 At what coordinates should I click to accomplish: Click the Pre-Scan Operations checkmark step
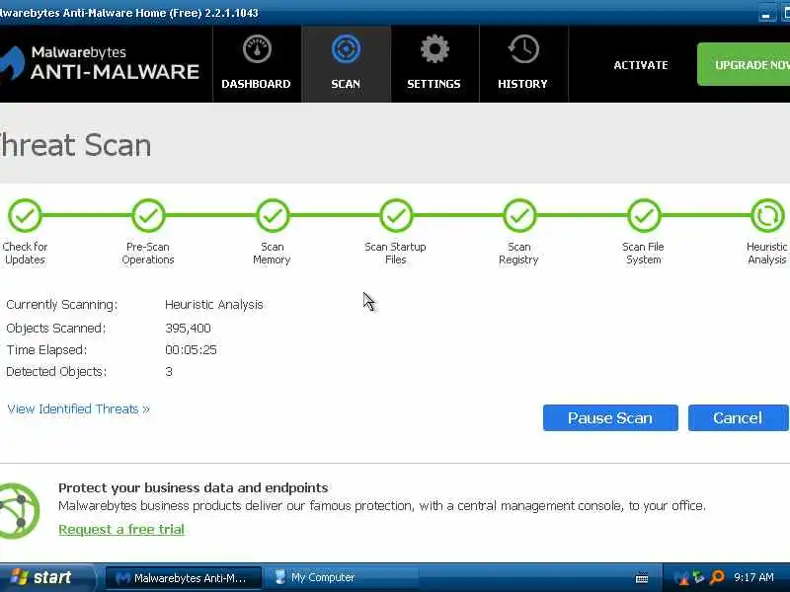pos(149,215)
